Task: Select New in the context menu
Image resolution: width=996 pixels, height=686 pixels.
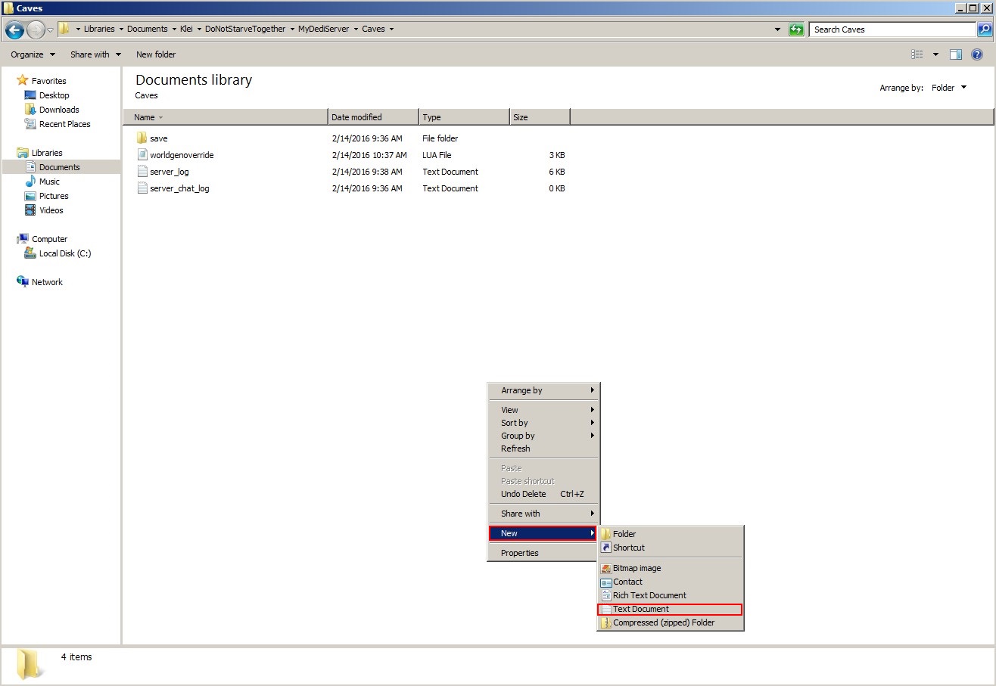Action: (x=543, y=533)
